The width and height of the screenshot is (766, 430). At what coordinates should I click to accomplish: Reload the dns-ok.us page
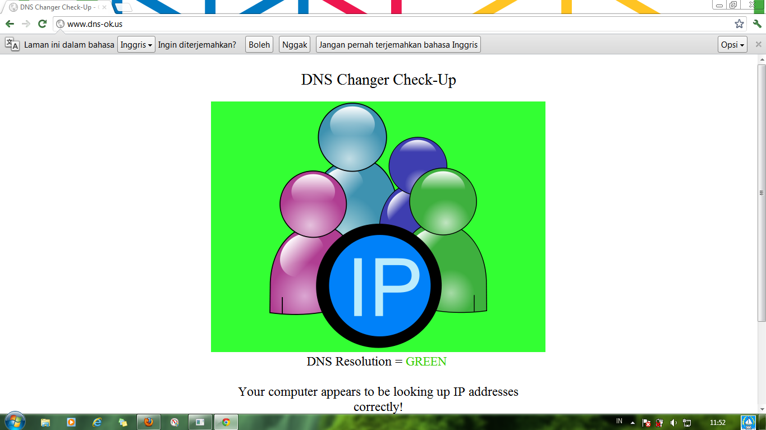tap(42, 24)
